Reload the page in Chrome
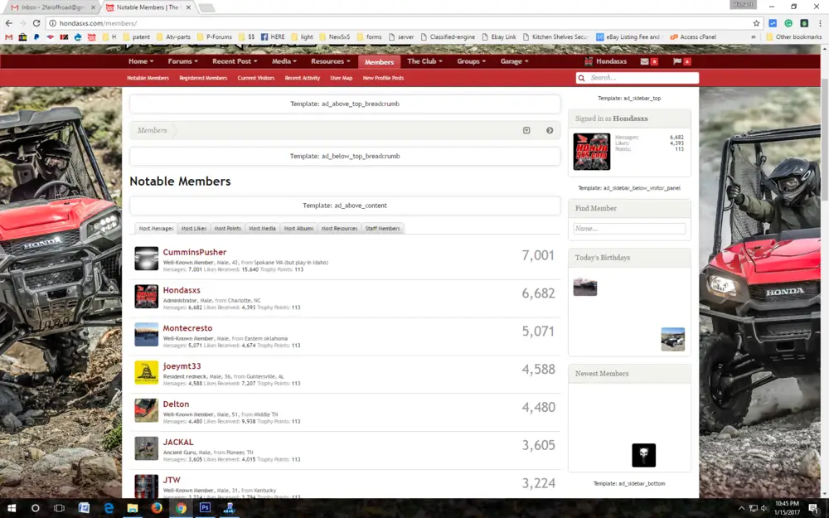 pos(36,23)
